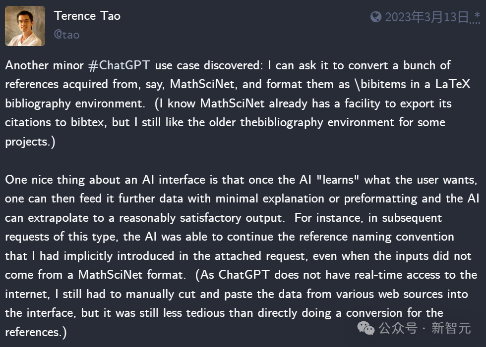Image resolution: width=486 pixels, height=347 pixels.
Task: Open the #ChatGPT hashtag link
Action: point(120,65)
